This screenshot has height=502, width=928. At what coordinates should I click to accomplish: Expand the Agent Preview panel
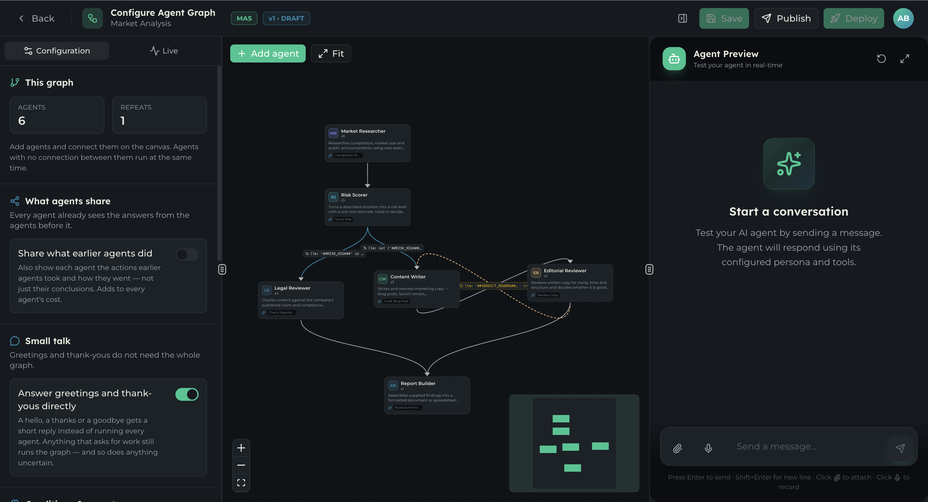coord(904,59)
